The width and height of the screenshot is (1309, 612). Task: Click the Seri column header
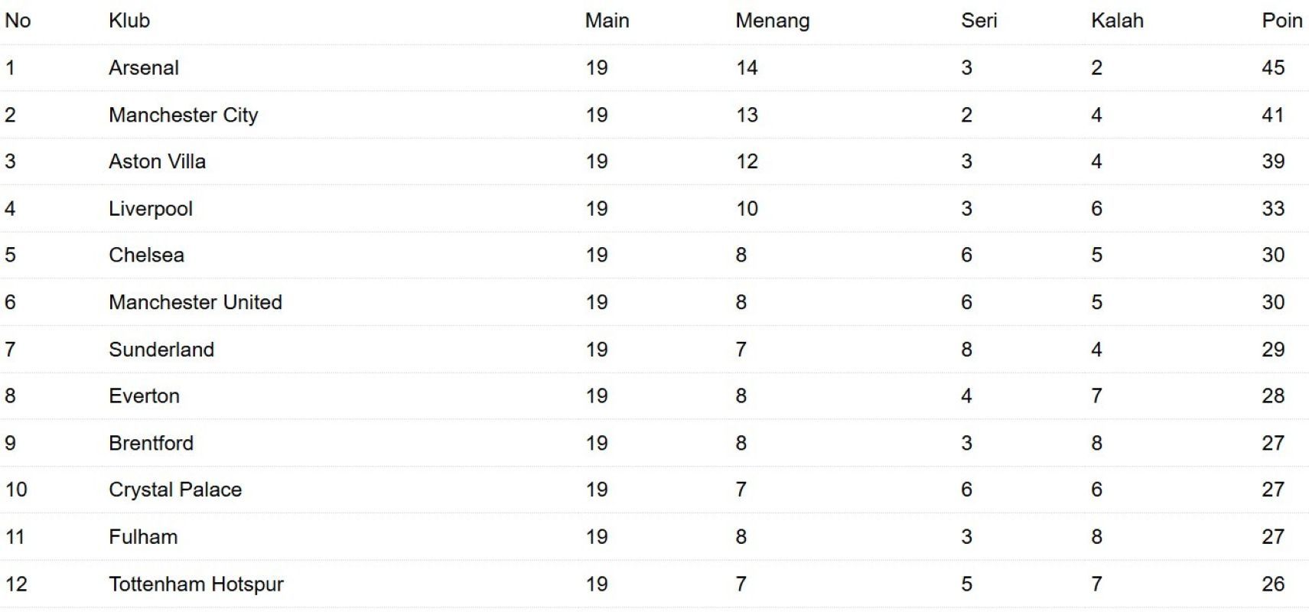coord(978,21)
